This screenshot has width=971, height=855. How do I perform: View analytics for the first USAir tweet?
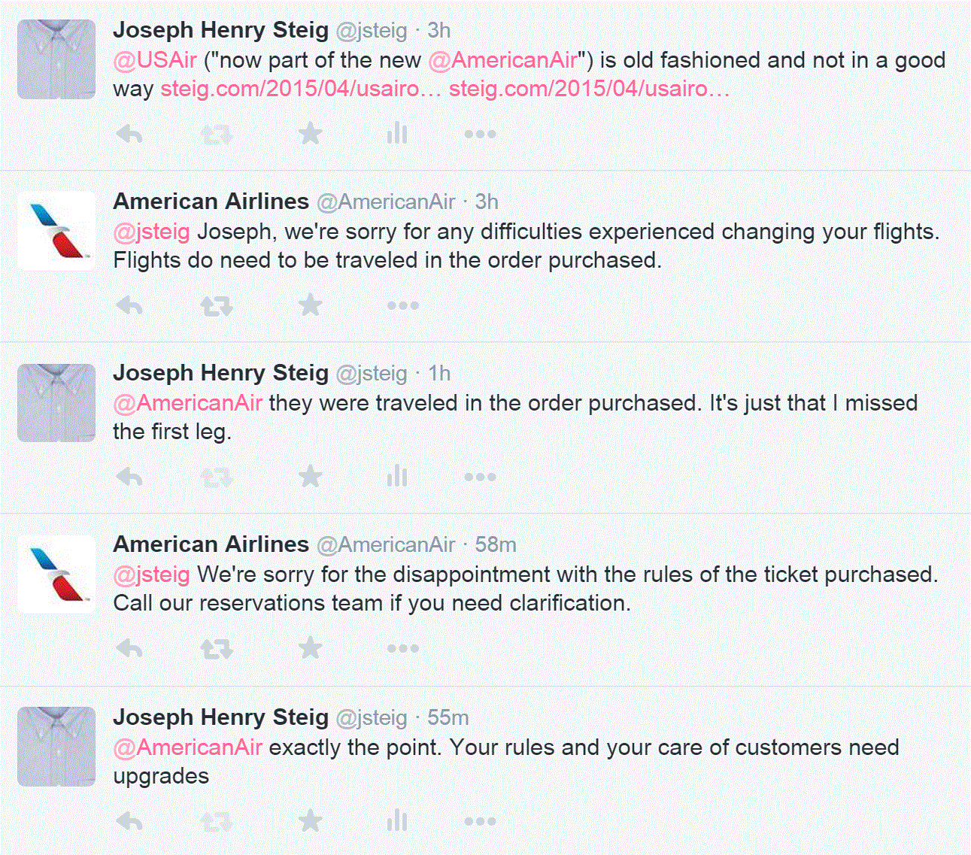tap(396, 135)
